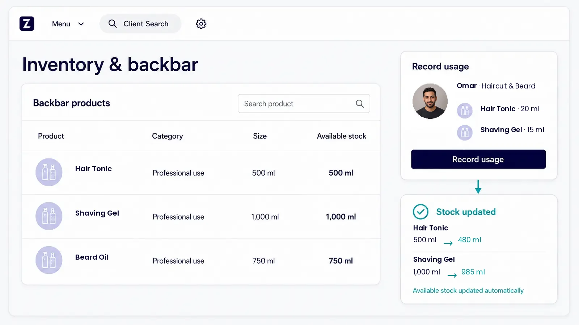Click Shaving Gel's Professional use category

(x=178, y=217)
